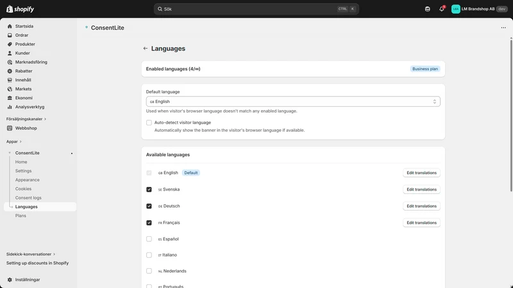The height and width of the screenshot is (288, 513).
Task: Click the 'Enabled languages (4/∞)' heading
Action: pyautogui.click(x=173, y=69)
